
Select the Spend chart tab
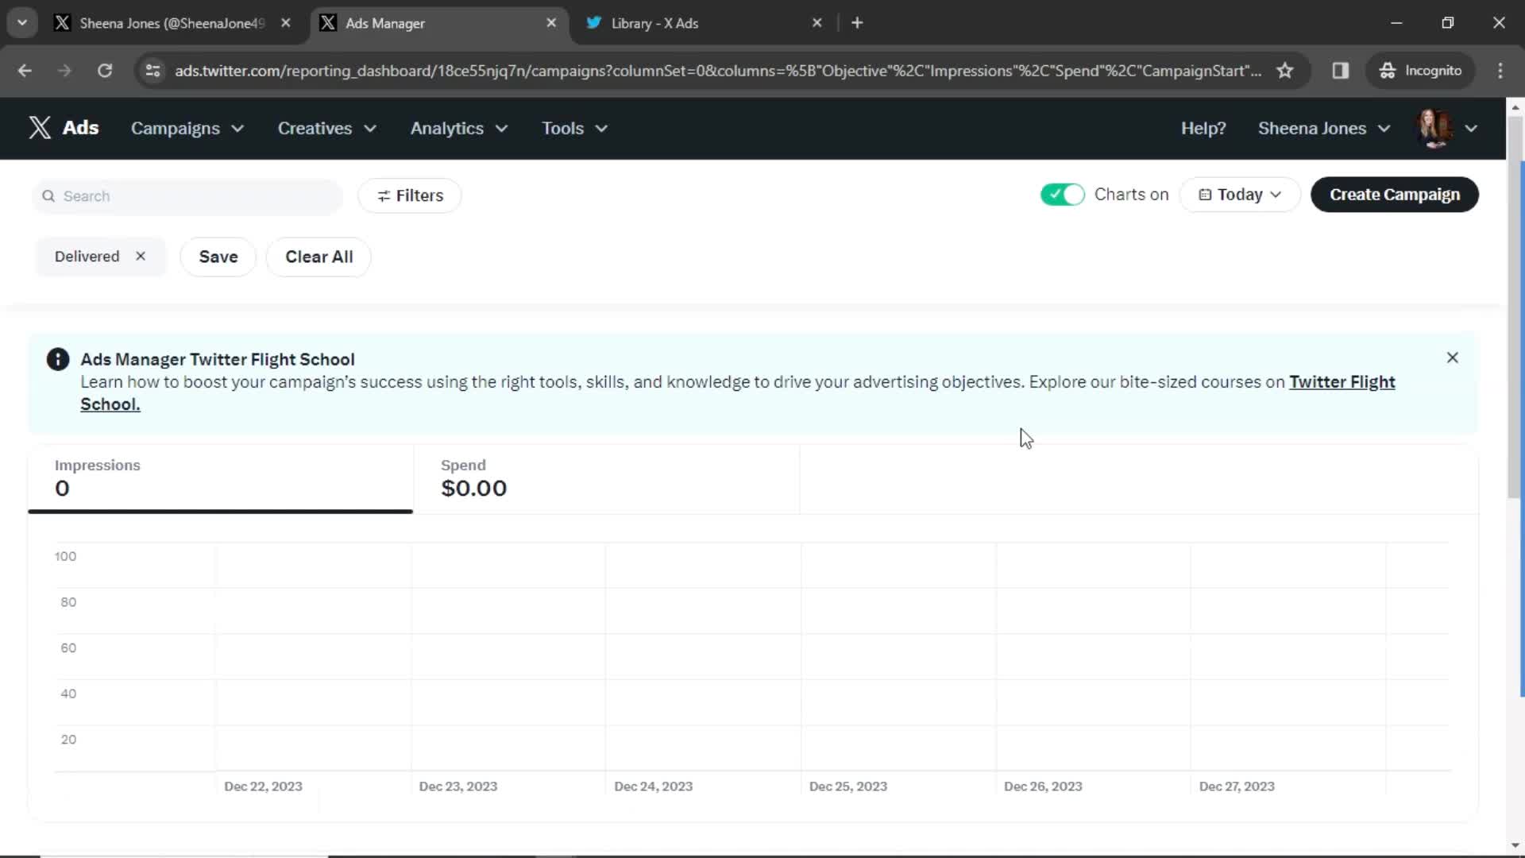click(606, 478)
